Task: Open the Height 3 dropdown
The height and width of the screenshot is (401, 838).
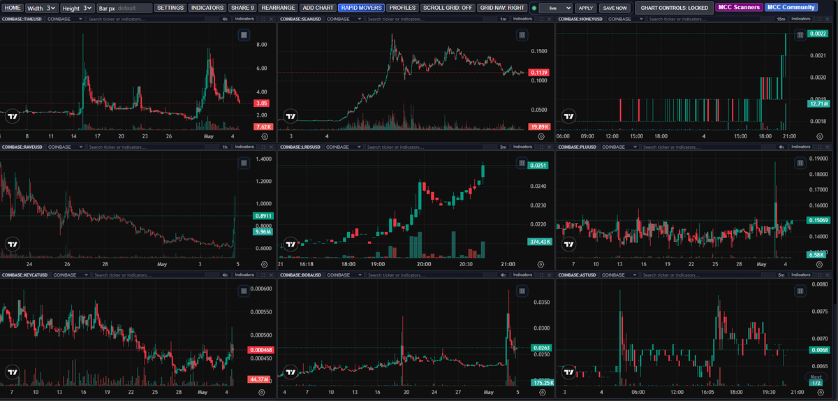Action: pyautogui.click(x=77, y=8)
